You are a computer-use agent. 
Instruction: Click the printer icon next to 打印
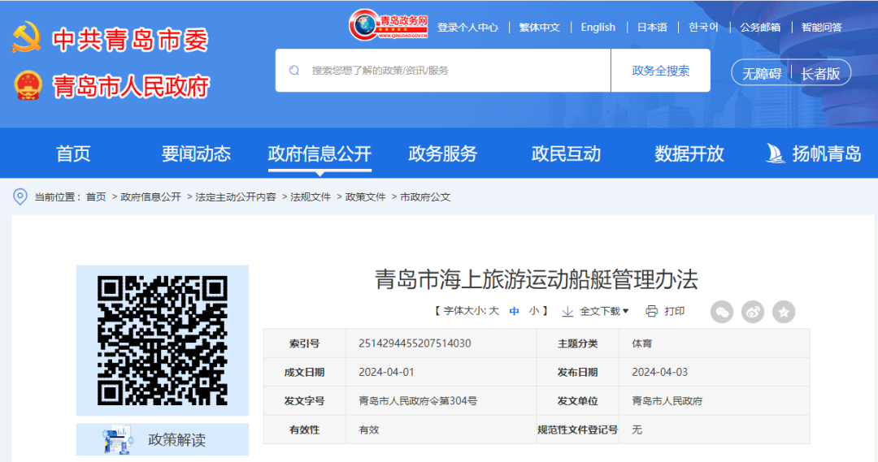tap(651, 312)
